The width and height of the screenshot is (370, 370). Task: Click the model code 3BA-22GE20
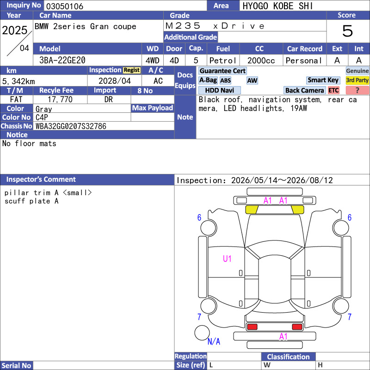(x=62, y=60)
